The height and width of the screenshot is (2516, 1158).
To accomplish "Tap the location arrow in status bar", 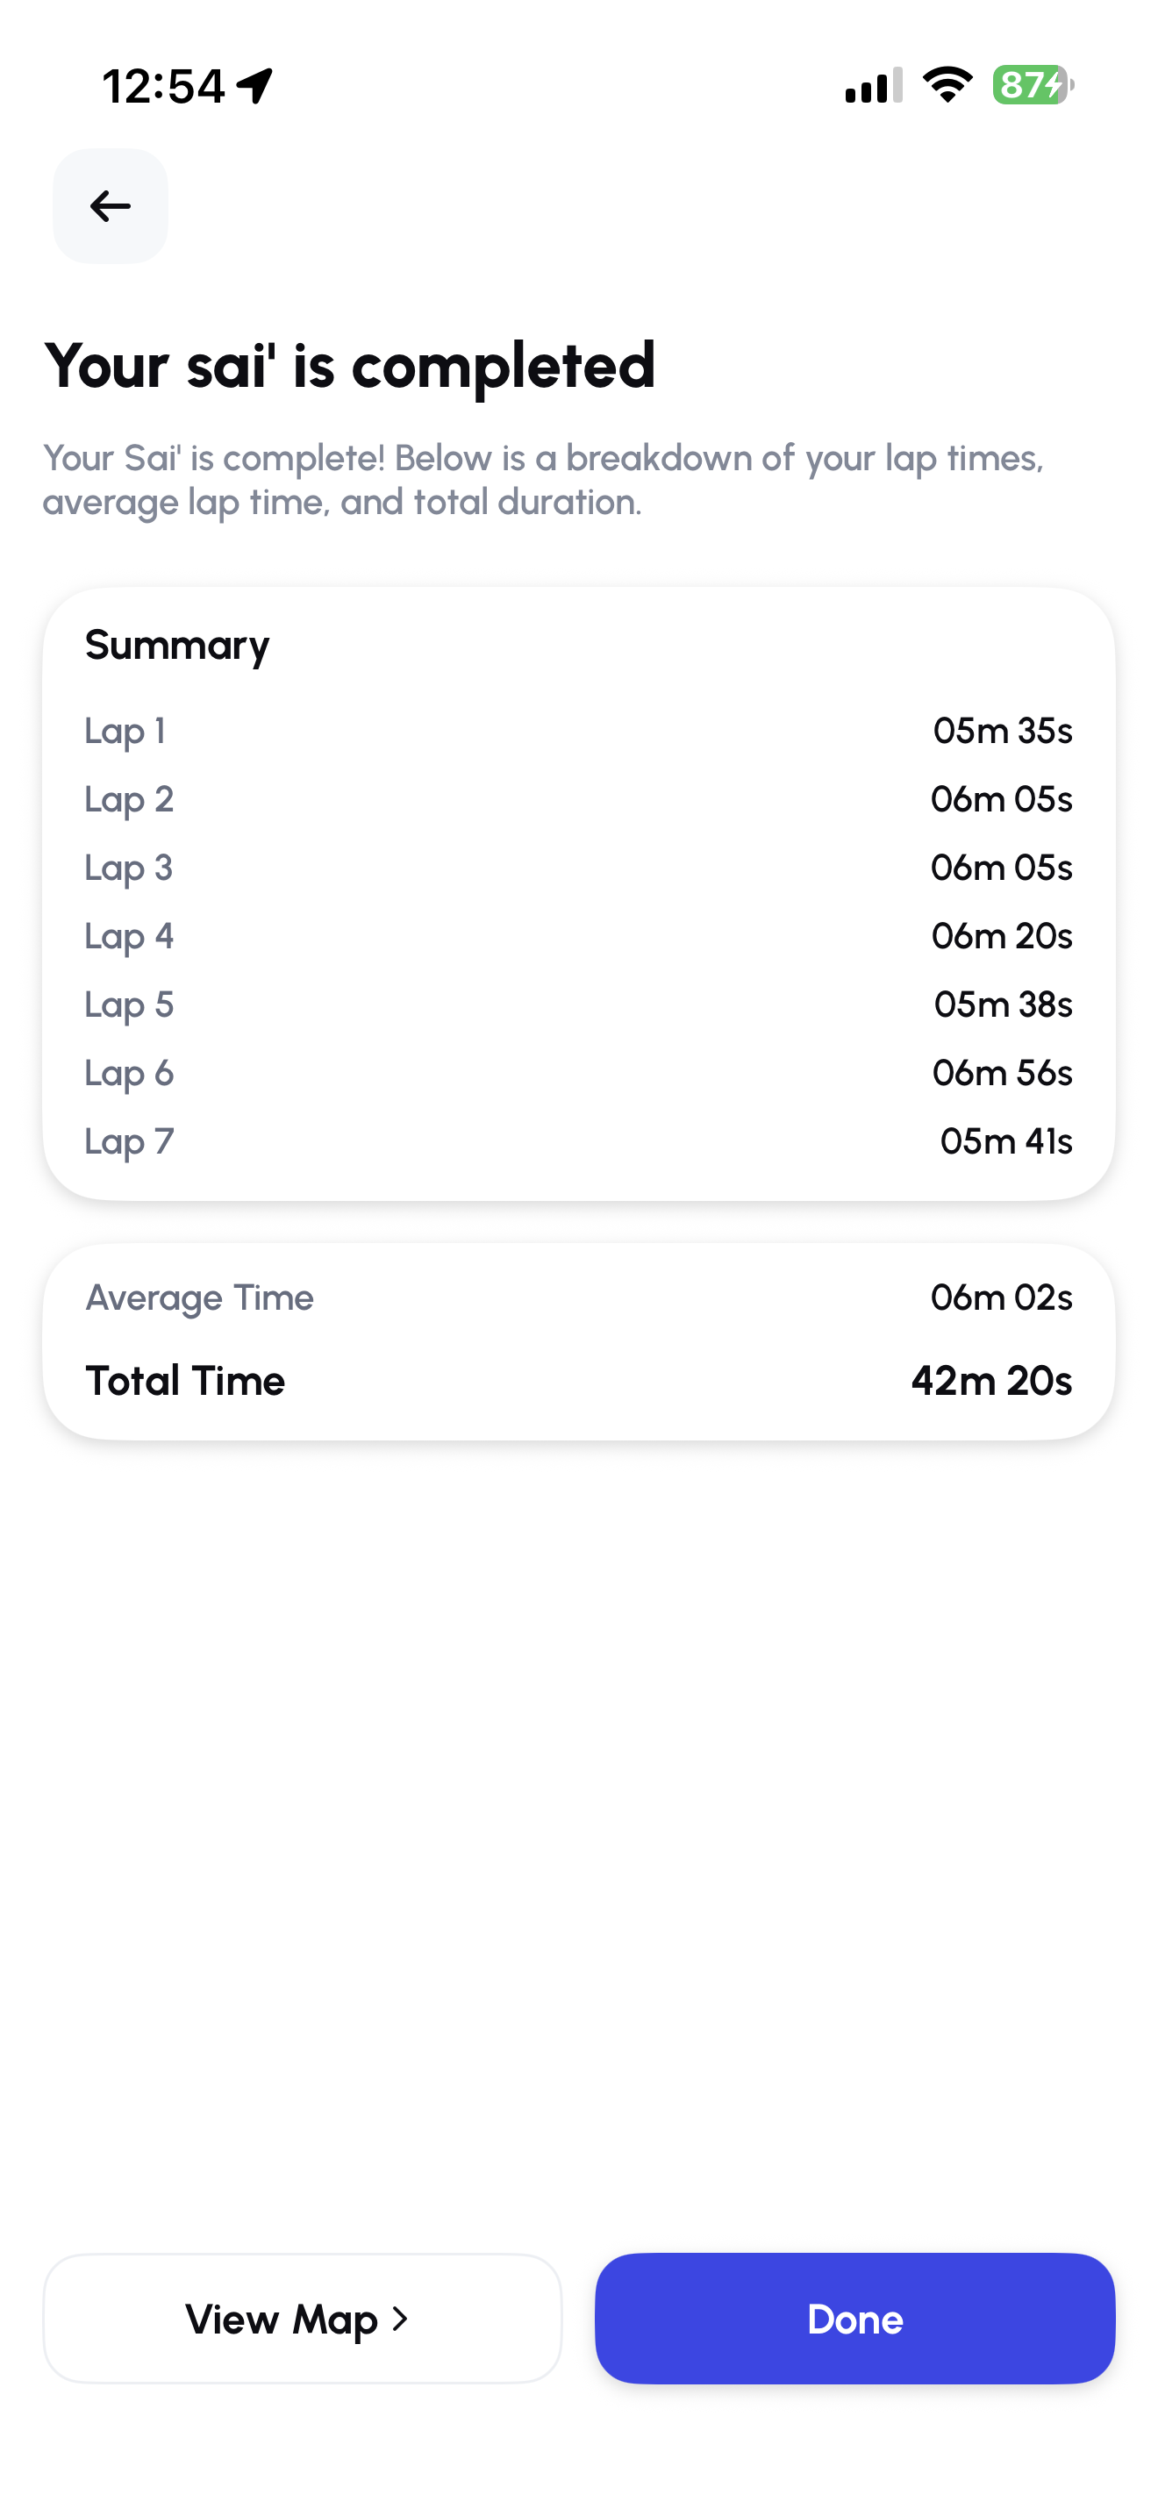I will click(x=254, y=86).
